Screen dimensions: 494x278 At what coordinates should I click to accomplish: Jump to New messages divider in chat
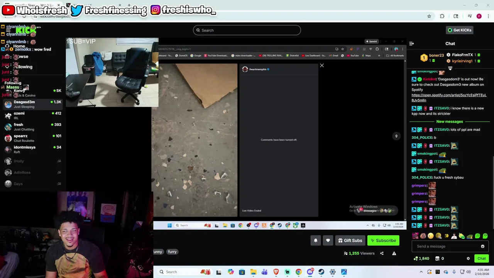(x=450, y=122)
